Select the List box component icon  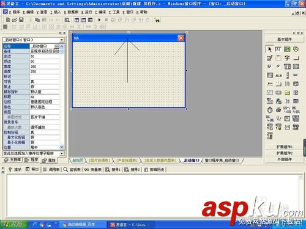pos(296,67)
